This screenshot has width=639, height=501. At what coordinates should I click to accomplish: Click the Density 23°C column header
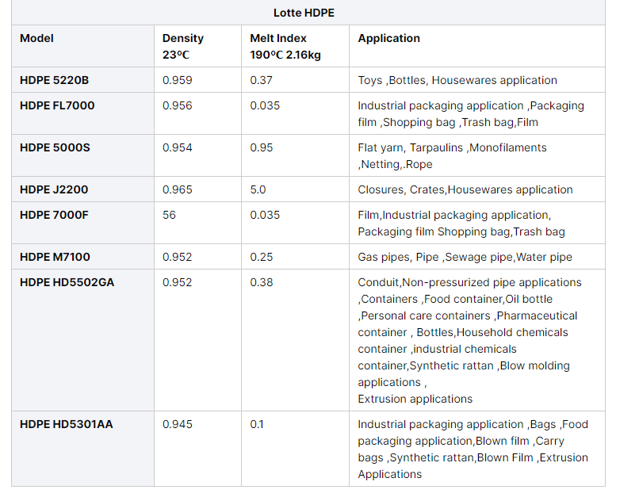click(x=183, y=47)
